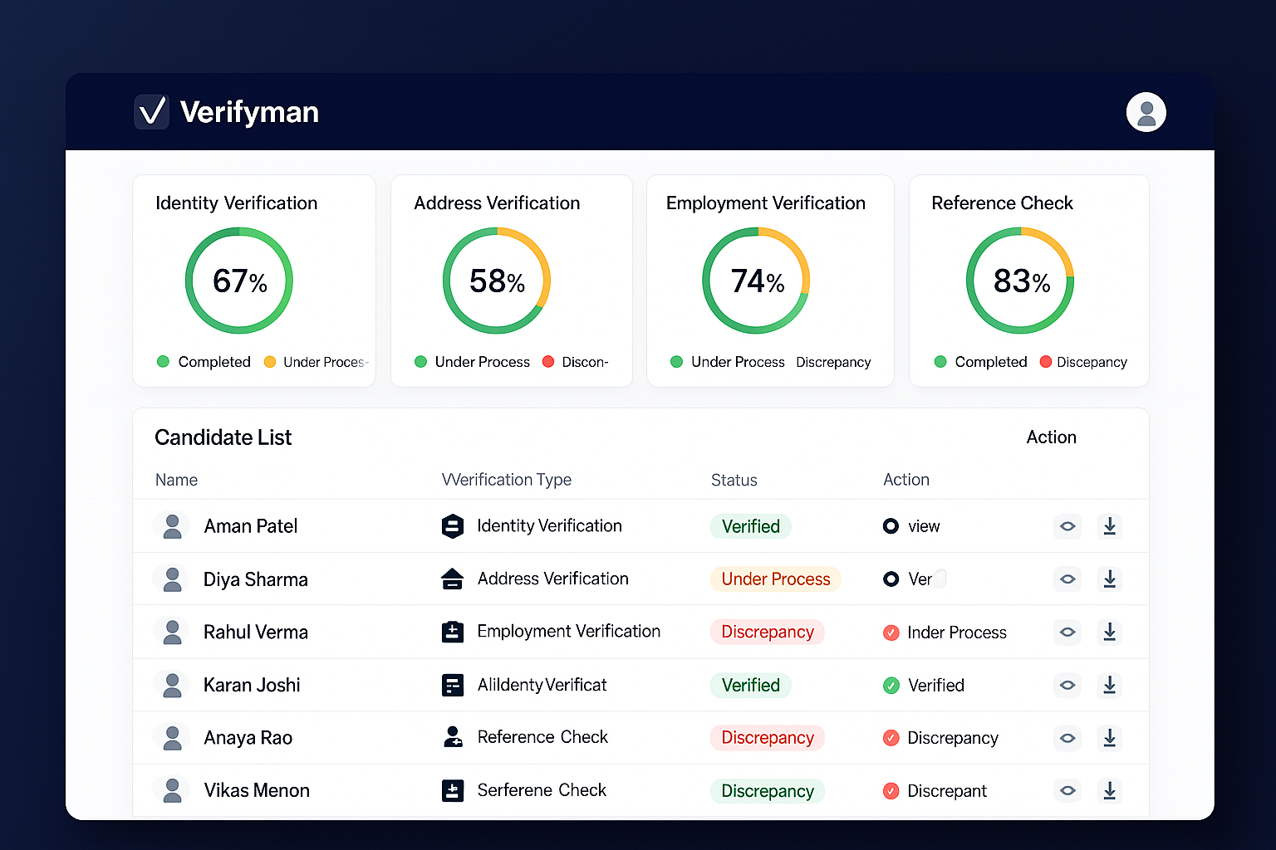Download Rahul Verma's report
The height and width of the screenshot is (850, 1276).
click(1109, 633)
